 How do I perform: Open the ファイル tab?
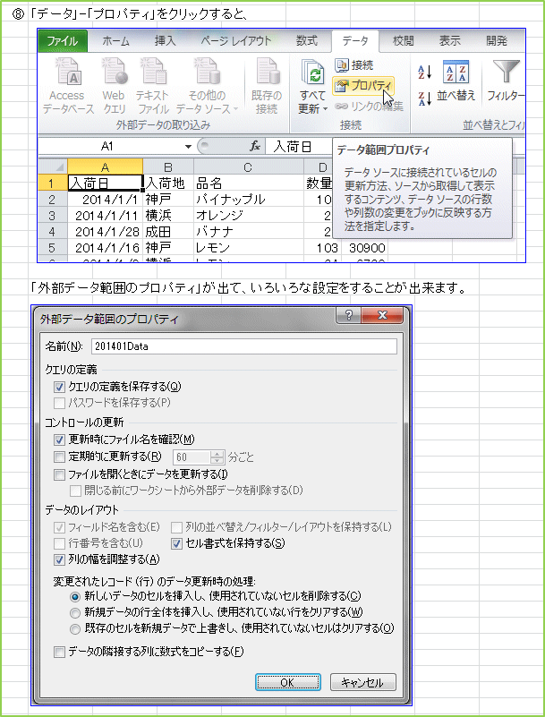[x=62, y=40]
